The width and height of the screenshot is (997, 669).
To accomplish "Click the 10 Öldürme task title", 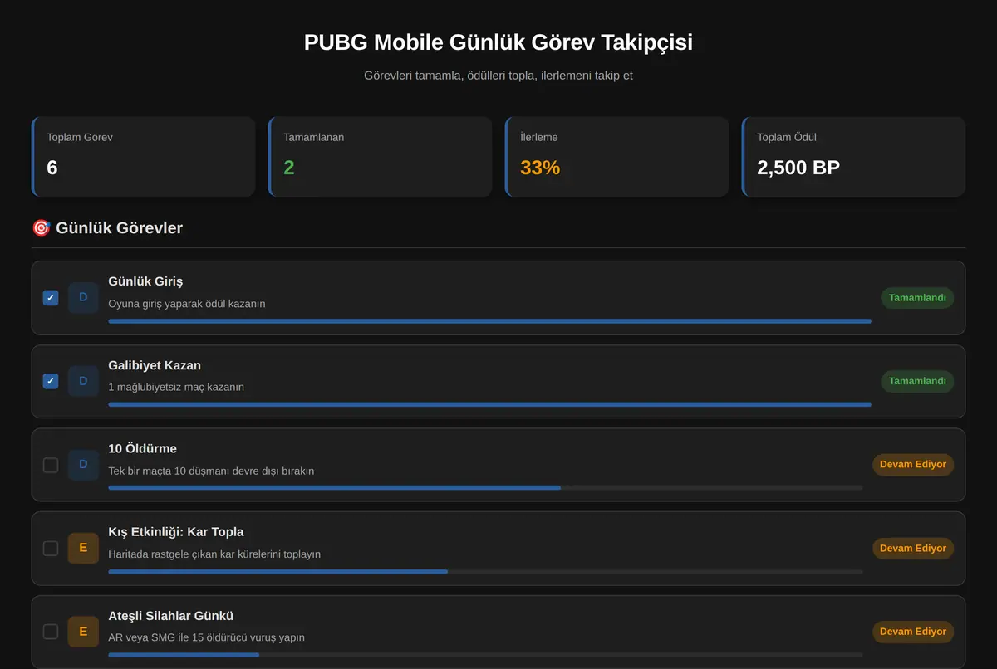I will 142,449.
